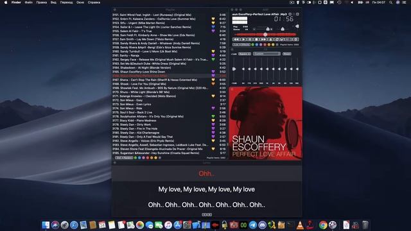The image size is (411, 231).
Task: Click the equalizer Reset button
Action: [x=287, y=54]
